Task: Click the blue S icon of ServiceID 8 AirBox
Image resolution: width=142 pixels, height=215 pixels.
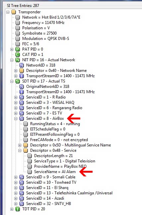Action: coord(22,118)
